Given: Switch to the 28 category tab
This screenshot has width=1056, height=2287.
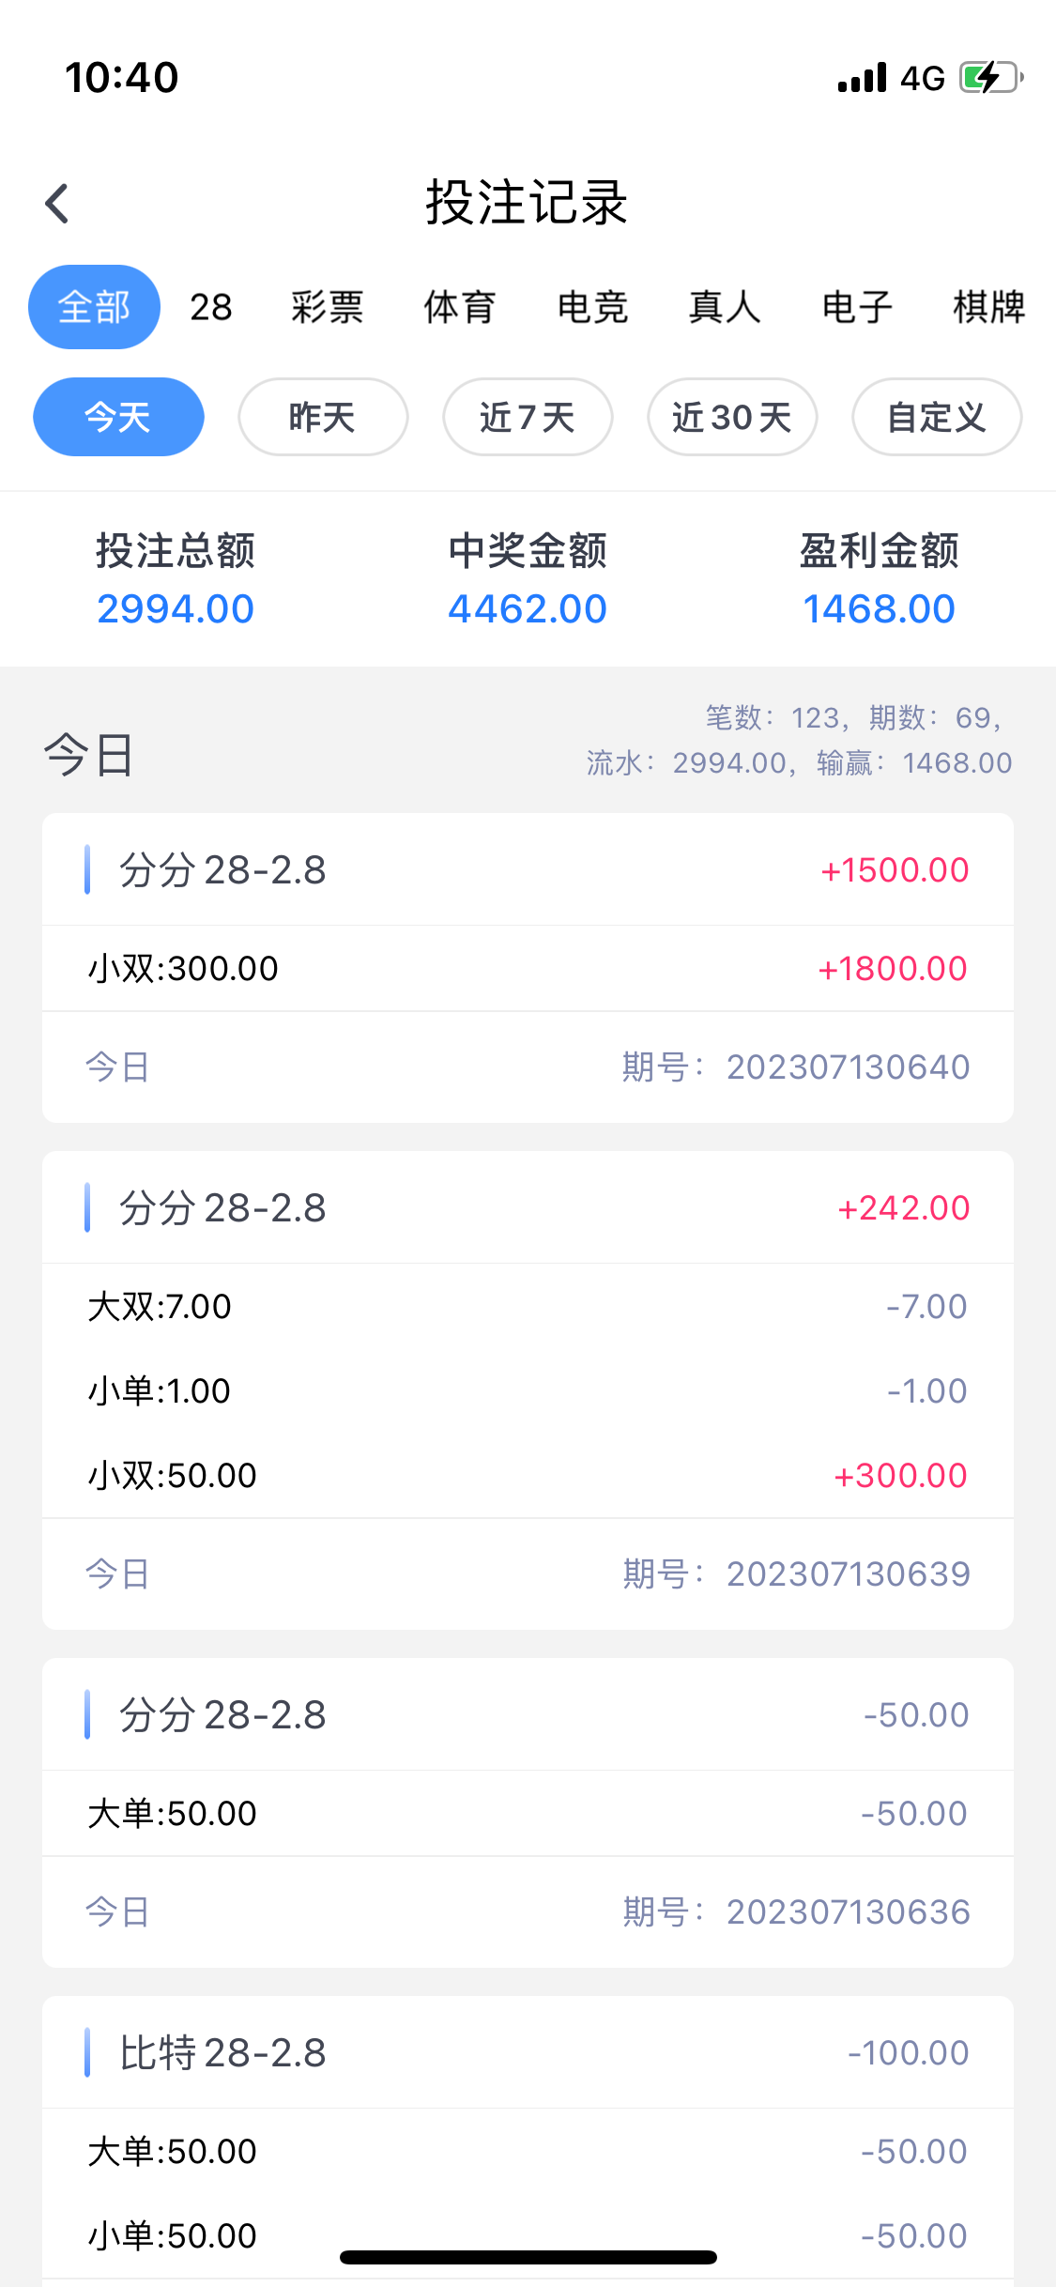Looking at the screenshot, I should pyautogui.click(x=211, y=307).
